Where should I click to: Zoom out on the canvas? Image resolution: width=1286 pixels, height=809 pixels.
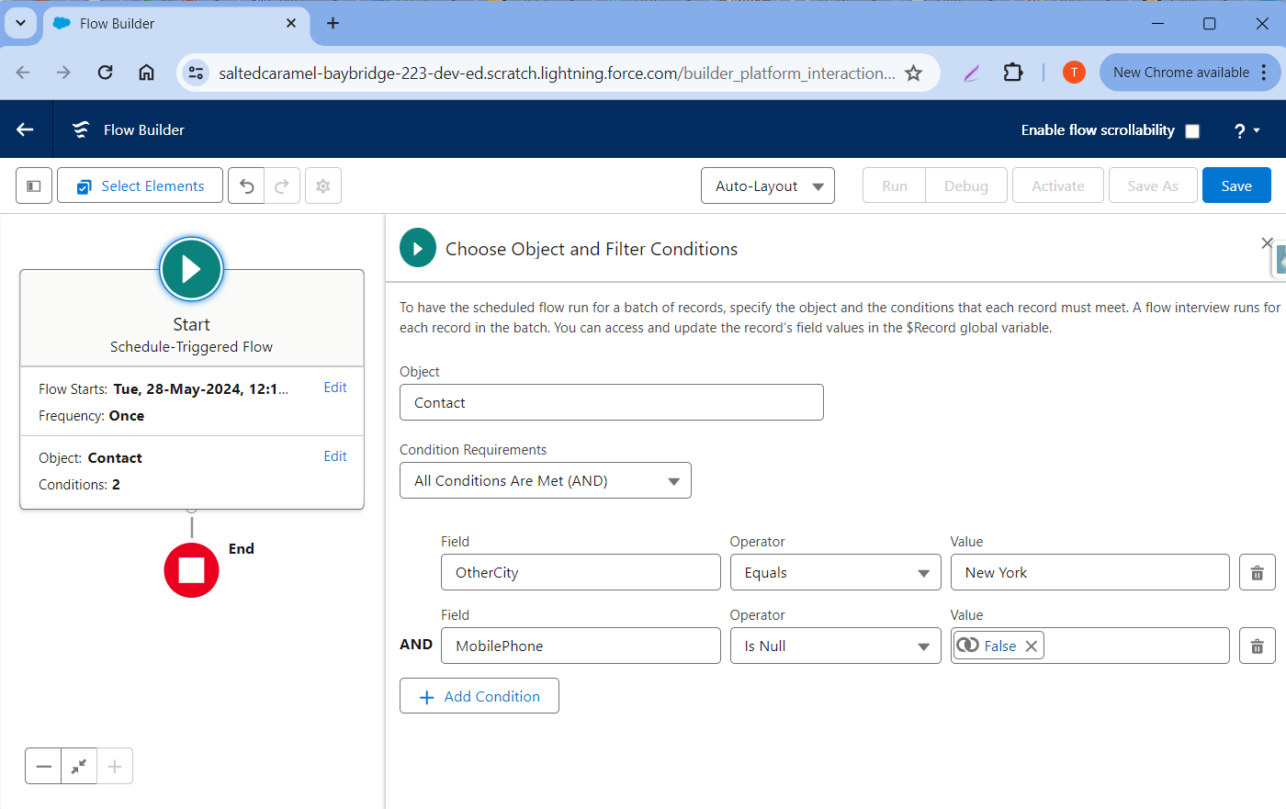coord(43,766)
